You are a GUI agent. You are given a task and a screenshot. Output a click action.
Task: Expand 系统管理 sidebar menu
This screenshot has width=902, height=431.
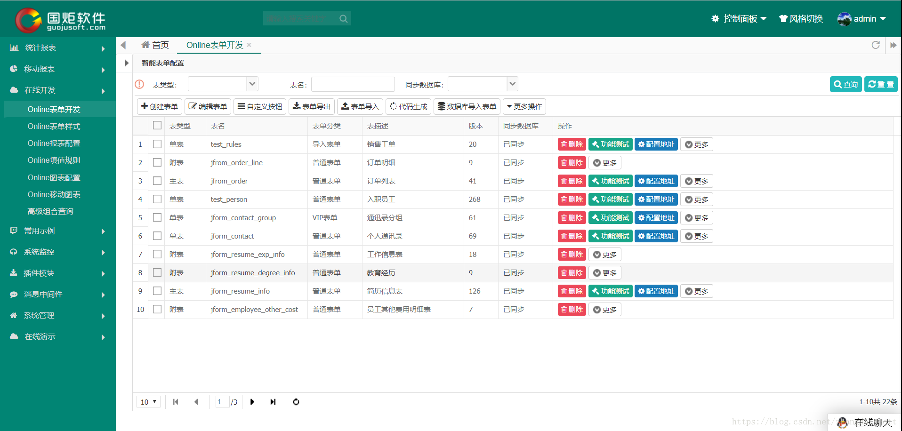pos(57,316)
